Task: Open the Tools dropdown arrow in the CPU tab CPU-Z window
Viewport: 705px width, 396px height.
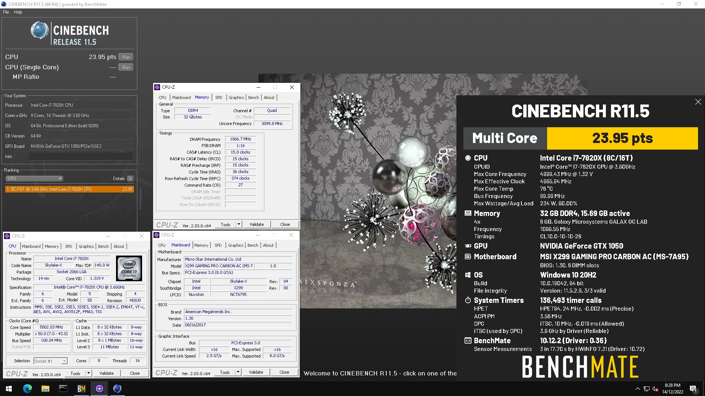Action: pos(88,373)
